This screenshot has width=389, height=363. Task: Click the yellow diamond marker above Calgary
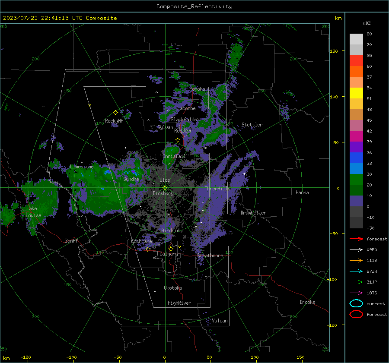[x=171, y=249]
